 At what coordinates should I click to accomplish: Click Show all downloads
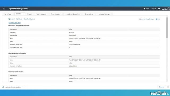click(161, 87)
